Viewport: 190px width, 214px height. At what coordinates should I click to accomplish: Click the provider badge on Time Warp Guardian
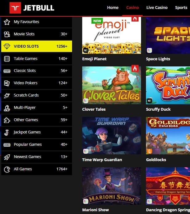(x=86, y=151)
